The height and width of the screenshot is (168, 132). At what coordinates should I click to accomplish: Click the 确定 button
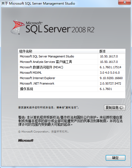click(115, 158)
